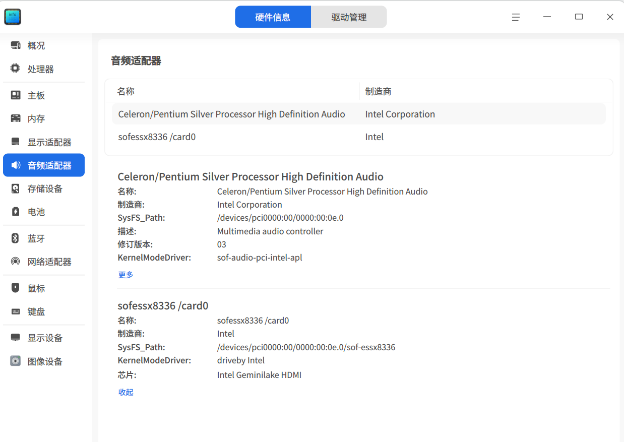Collapse details with the 收起 link

click(x=126, y=392)
